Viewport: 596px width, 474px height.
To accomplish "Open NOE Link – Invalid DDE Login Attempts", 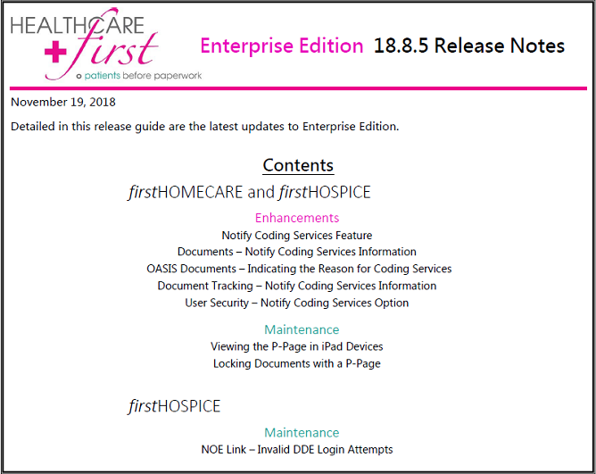I will click(x=297, y=450).
